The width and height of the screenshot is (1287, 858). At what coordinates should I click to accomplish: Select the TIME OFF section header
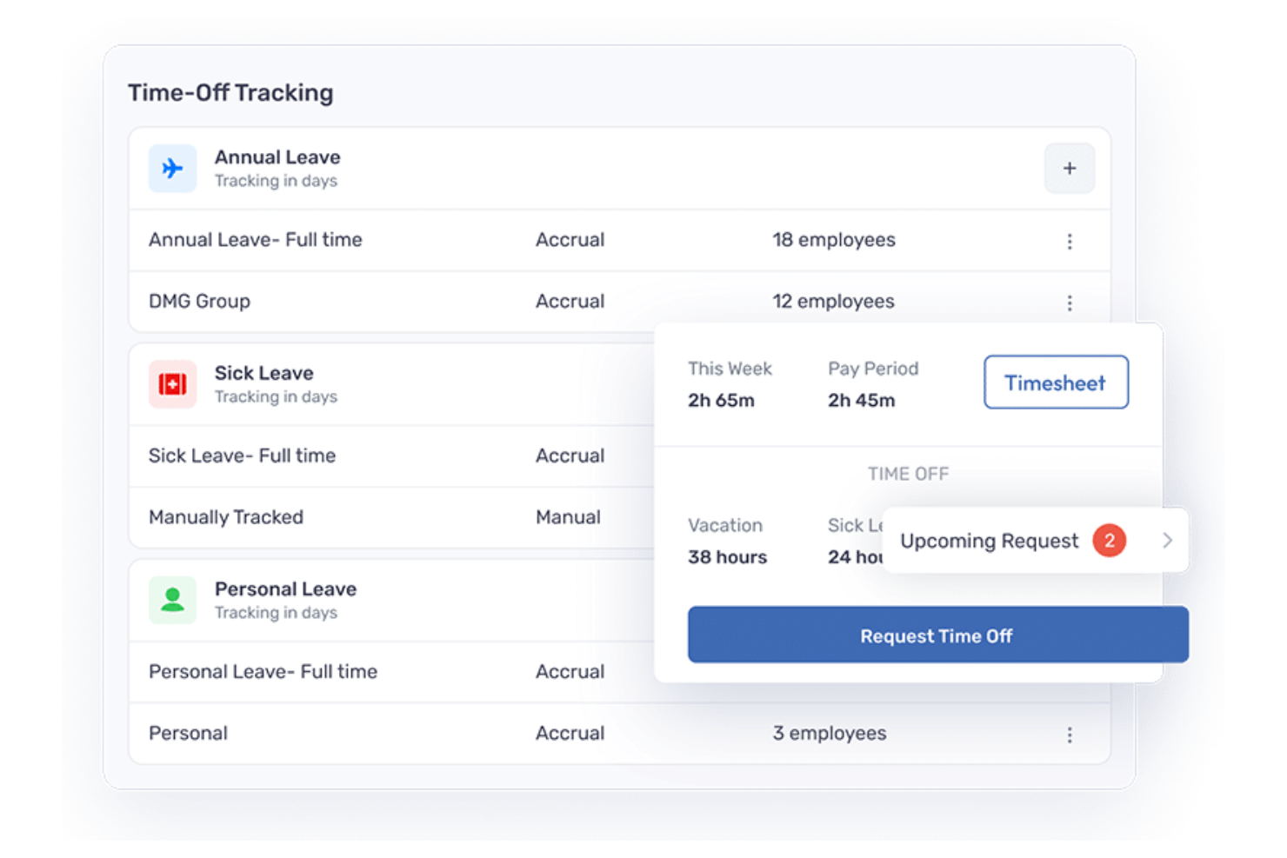coord(907,474)
